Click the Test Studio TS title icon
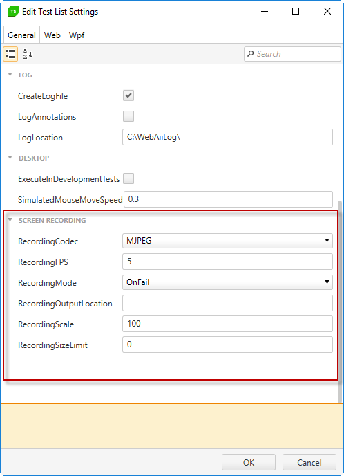Viewport: 344px width, 476px height. [x=13, y=12]
